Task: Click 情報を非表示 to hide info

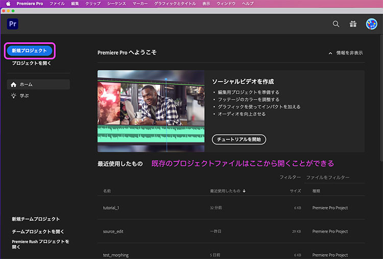Action: coord(349,53)
